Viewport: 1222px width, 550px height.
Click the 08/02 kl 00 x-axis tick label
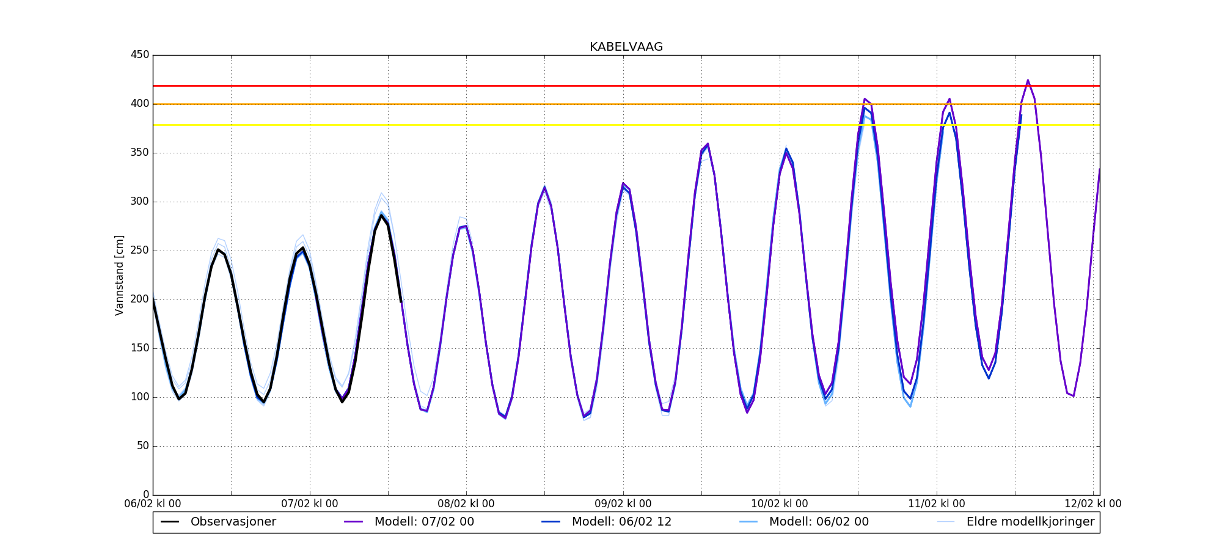pyautogui.click(x=466, y=504)
